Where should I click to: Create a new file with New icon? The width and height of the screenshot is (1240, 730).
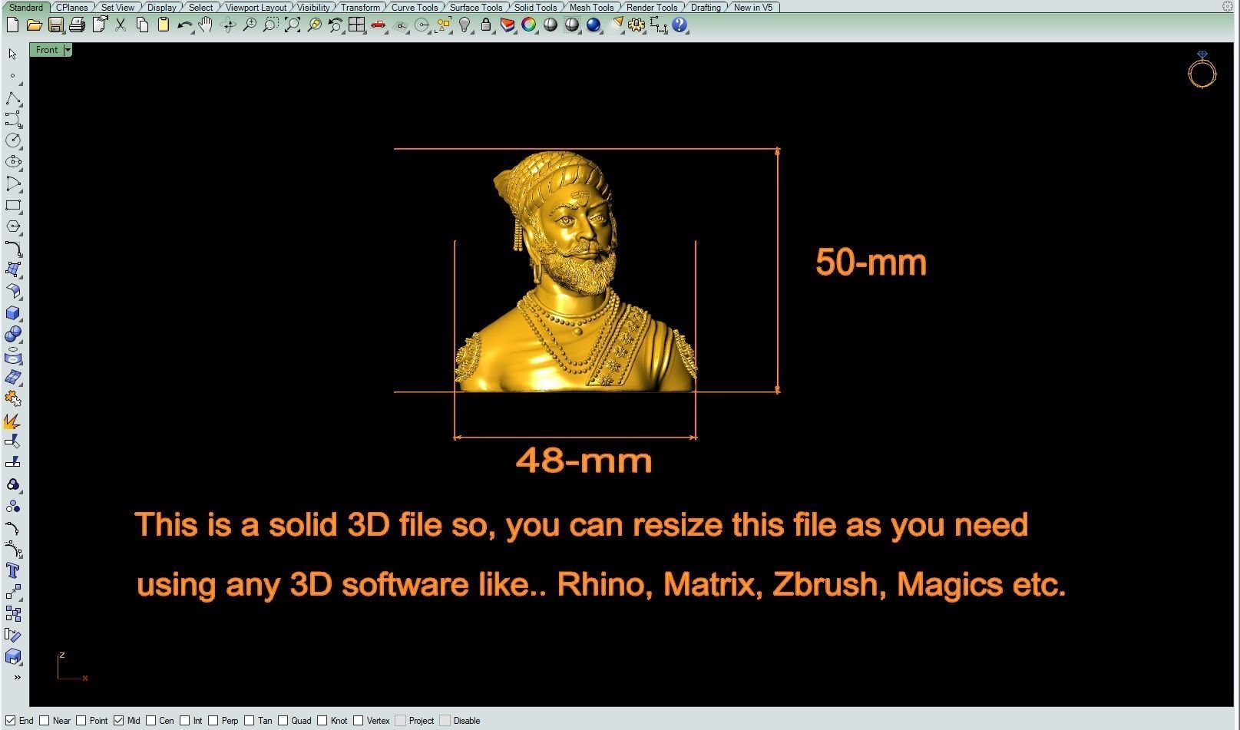point(12,25)
